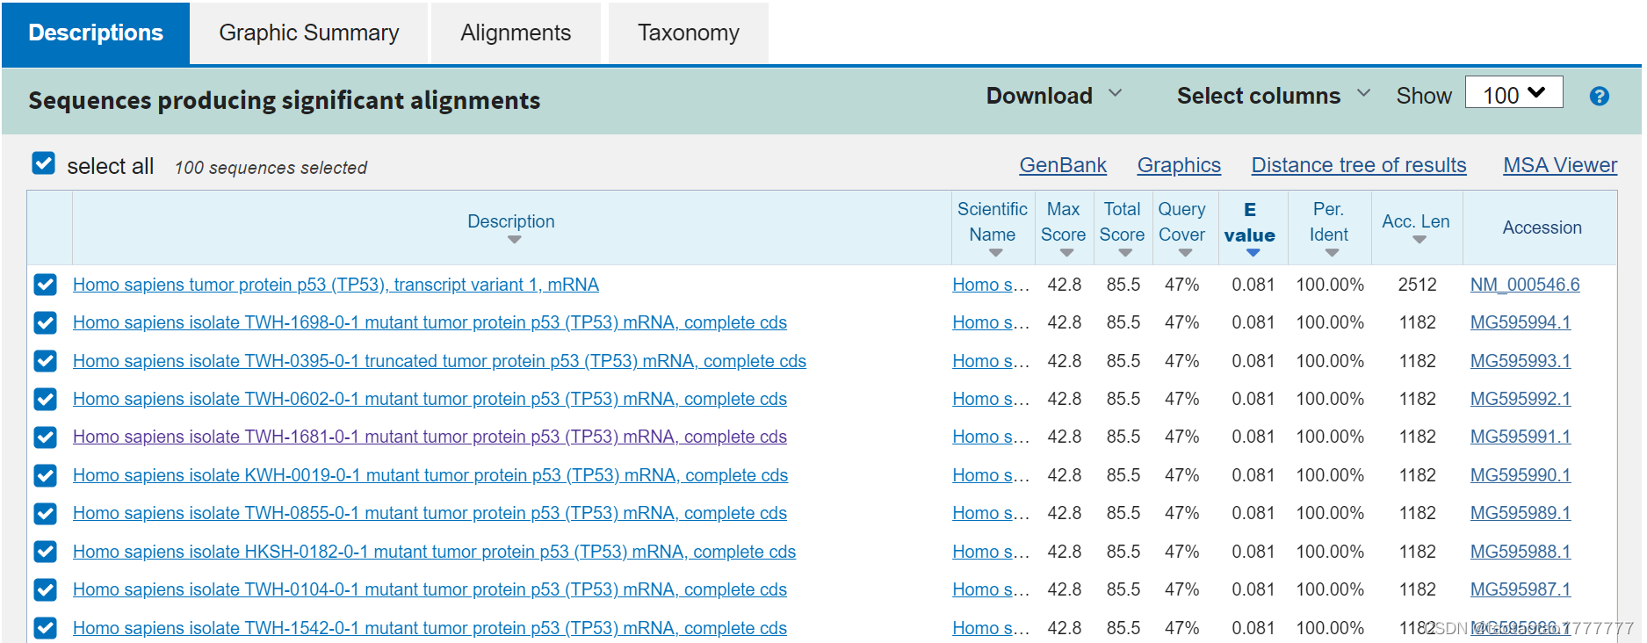This screenshot has width=1647, height=643.
Task: Uncheck the KWH-0019-0-1 isolate row
Action: point(46,475)
